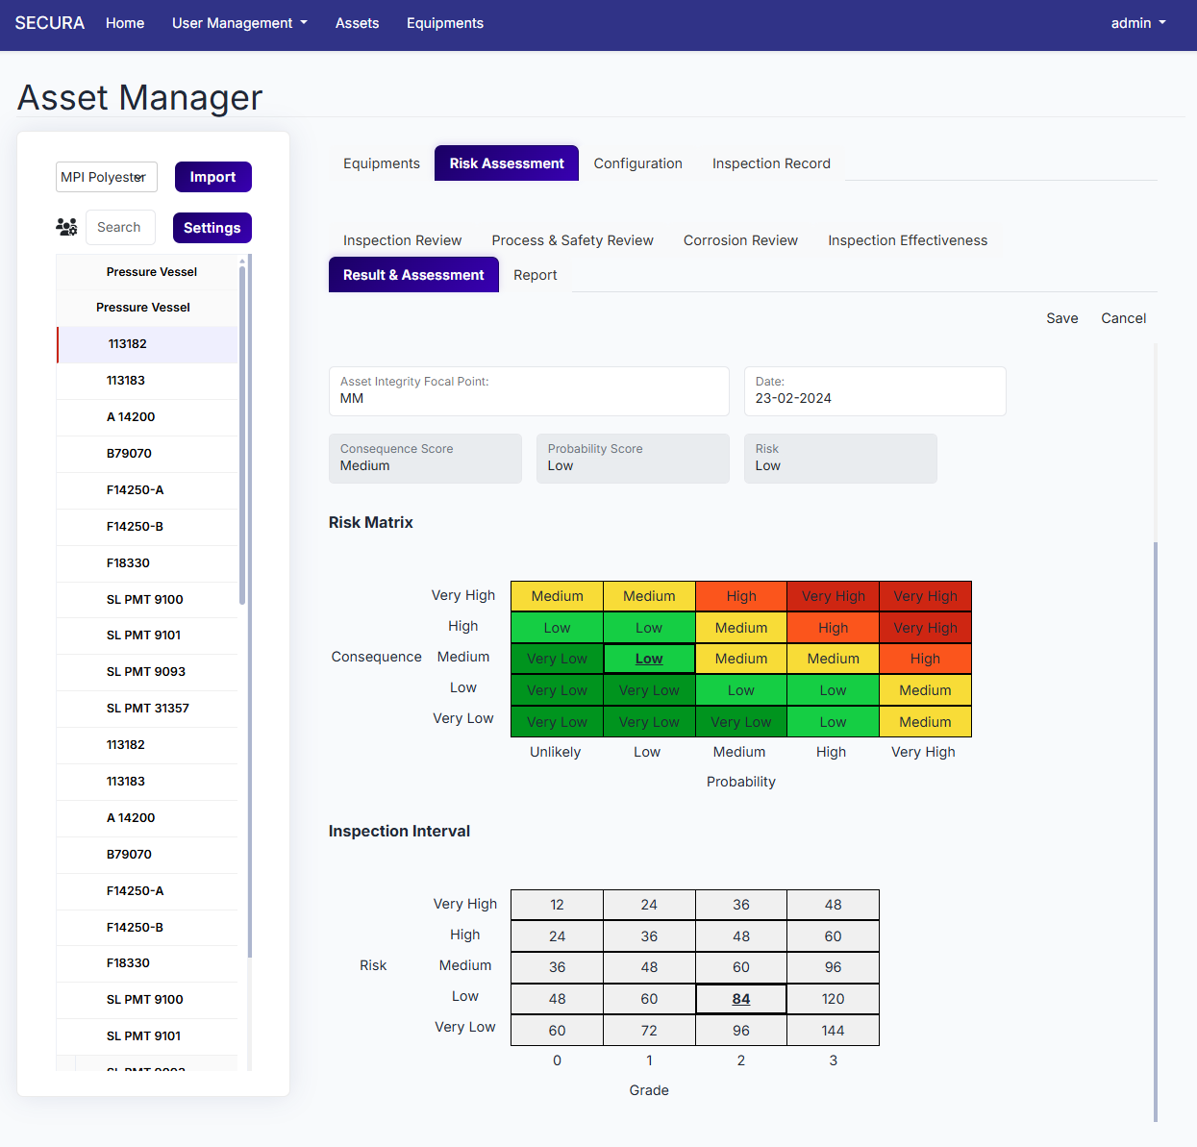Click the red Very High cell, top-right of matrix
The width and height of the screenshot is (1197, 1147).
click(926, 596)
